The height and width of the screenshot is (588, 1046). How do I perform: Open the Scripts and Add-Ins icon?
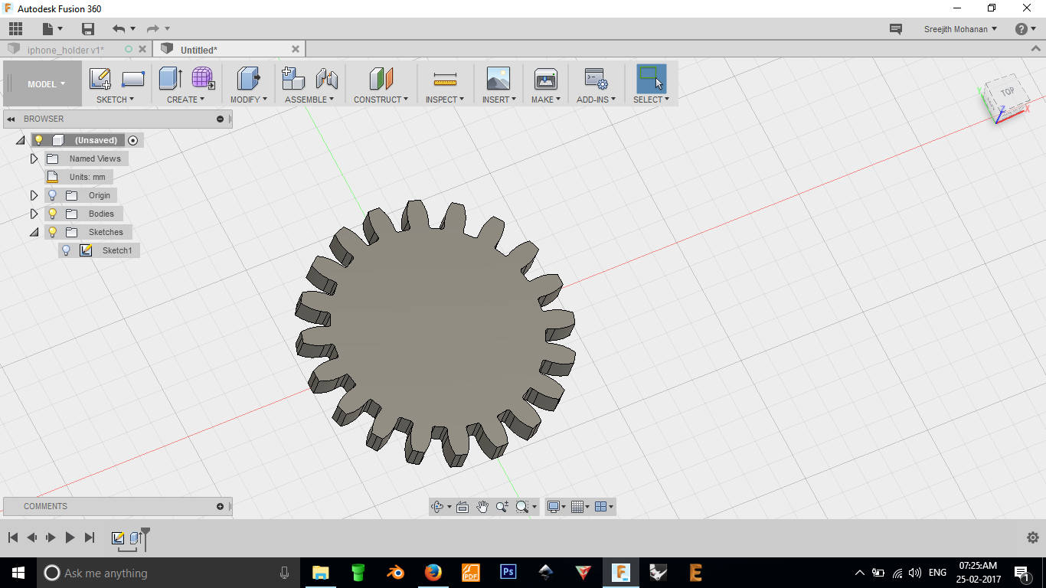coord(596,78)
